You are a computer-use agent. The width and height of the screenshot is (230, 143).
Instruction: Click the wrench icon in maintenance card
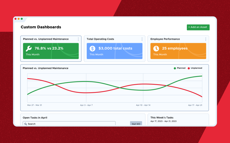tap(29, 48)
